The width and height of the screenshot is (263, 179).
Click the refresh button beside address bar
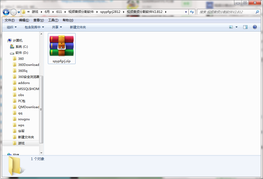pyautogui.click(x=192, y=12)
